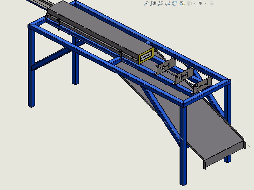
Task: Expand the Hide/Show Items dropdown arrow
Action: (x=206, y=3)
